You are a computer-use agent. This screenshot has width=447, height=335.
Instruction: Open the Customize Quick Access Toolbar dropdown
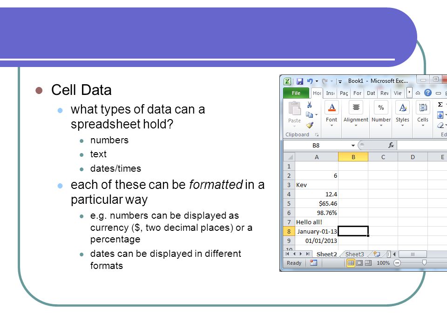coord(340,81)
